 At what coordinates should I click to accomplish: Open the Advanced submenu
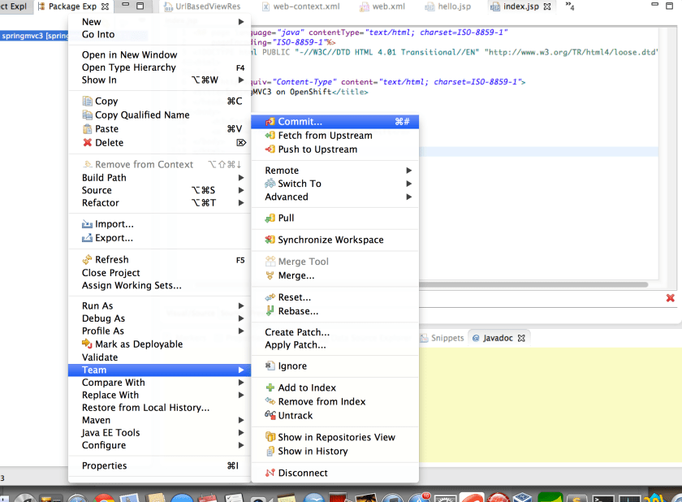(409, 197)
